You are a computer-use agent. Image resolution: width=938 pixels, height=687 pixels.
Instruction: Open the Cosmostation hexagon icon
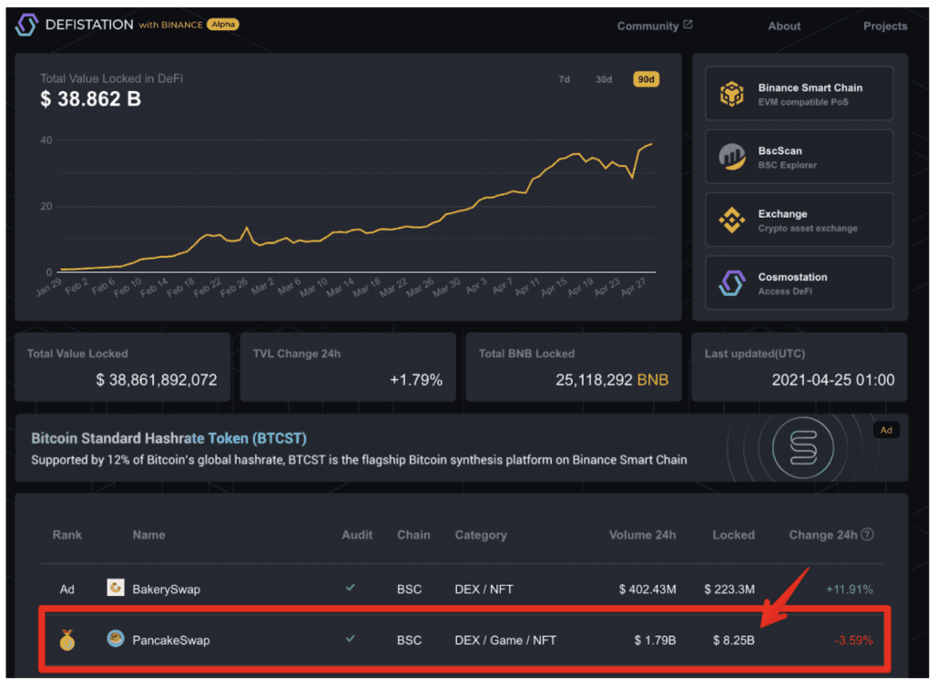(x=732, y=283)
